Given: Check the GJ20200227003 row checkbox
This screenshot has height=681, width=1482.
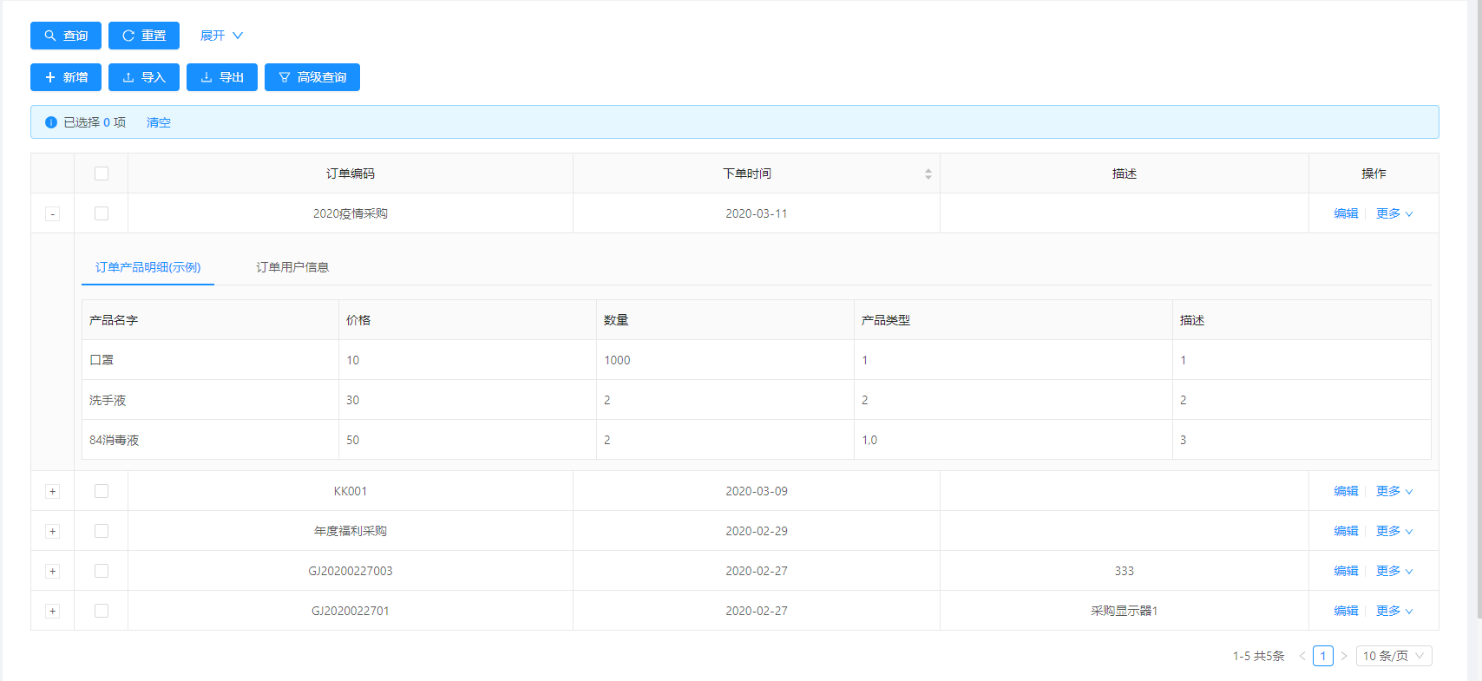Looking at the screenshot, I should point(102,571).
